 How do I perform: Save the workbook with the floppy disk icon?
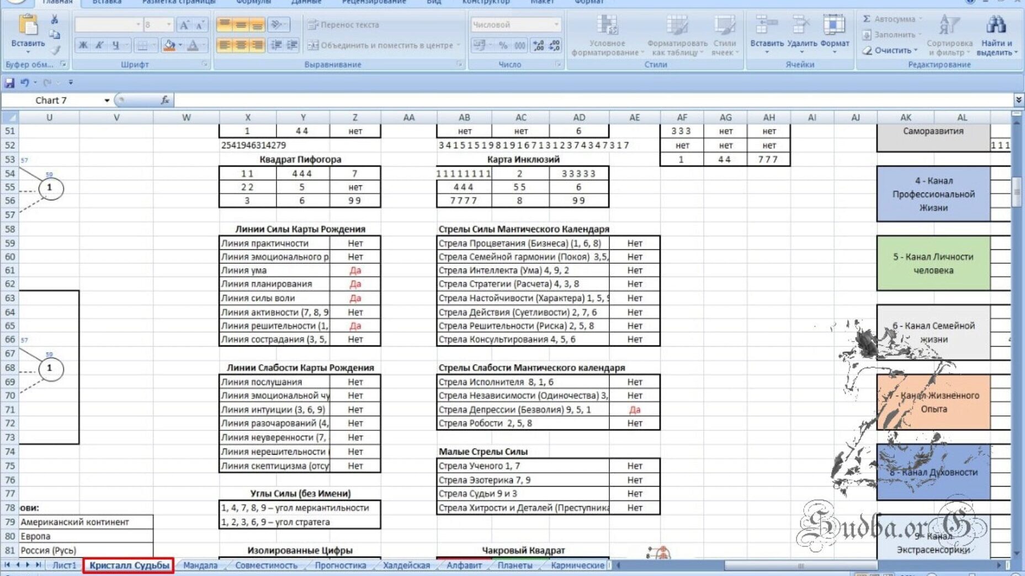[x=9, y=83]
